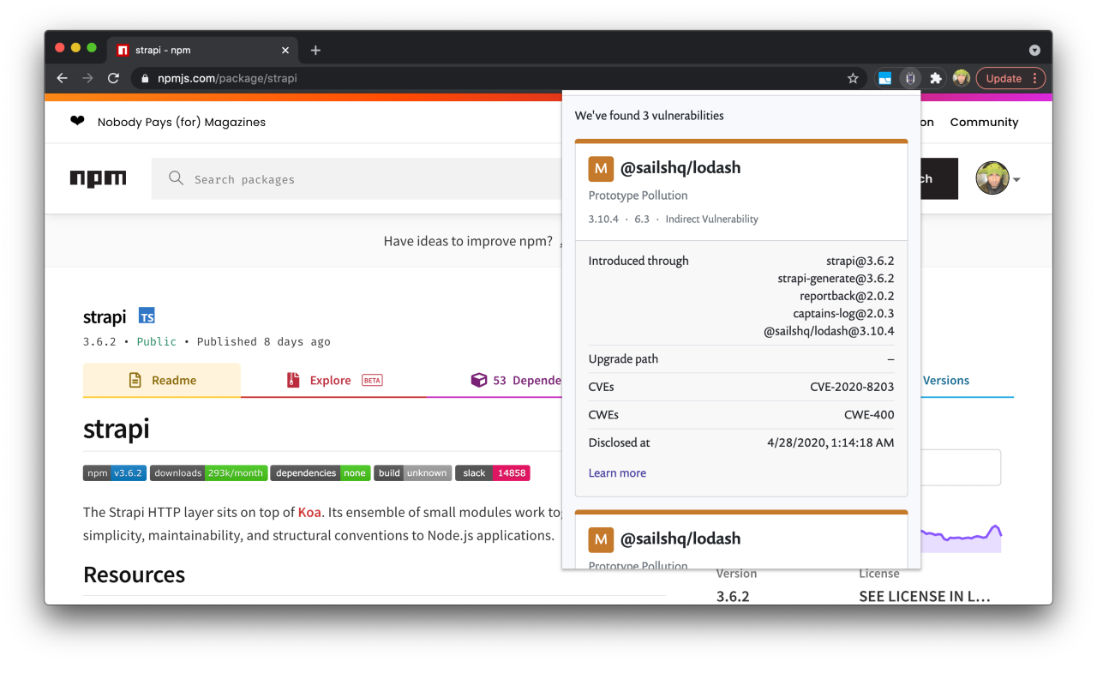This screenshot has width=1097, height=686.
Task: Click Learn more in vulnerability card
Action: [617, 472]
